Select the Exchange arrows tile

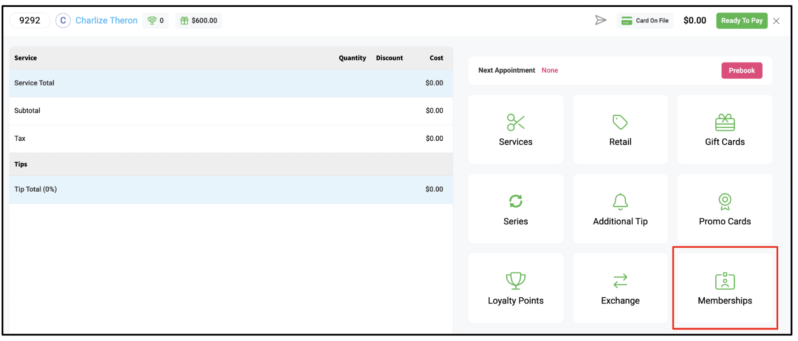tap(620, 288)
